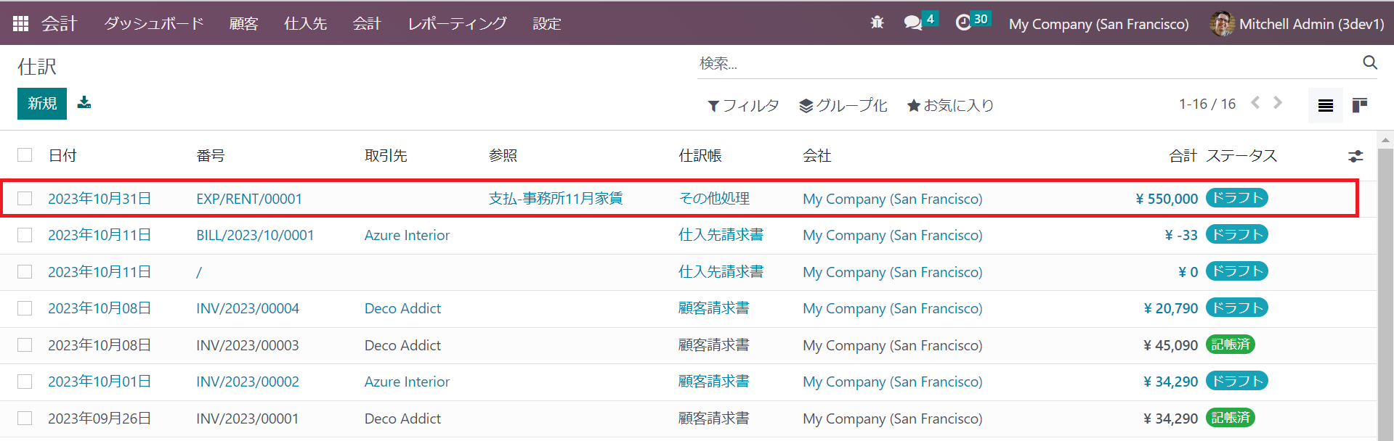Image resolution: width=1394 pixels, height=441 pixels.
Task: Expand the フィルタ dropdown
Action: (743, 106)
